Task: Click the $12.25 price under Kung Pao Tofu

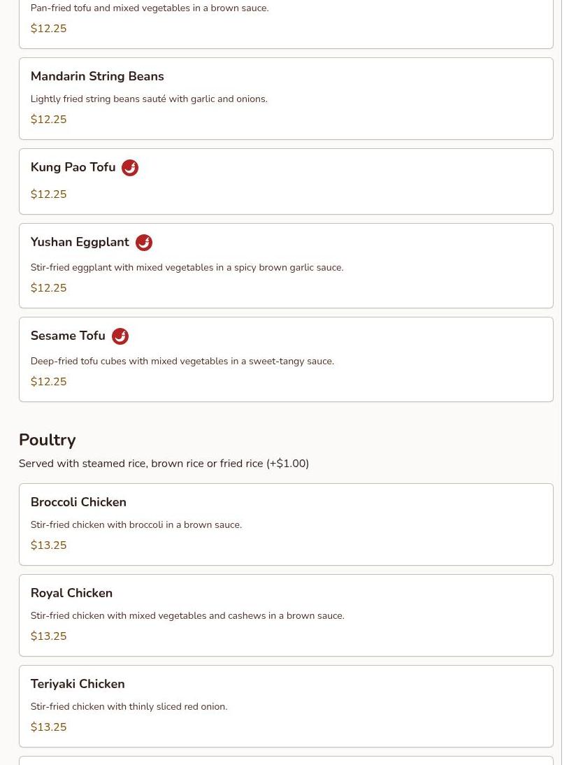Action: 49,194
